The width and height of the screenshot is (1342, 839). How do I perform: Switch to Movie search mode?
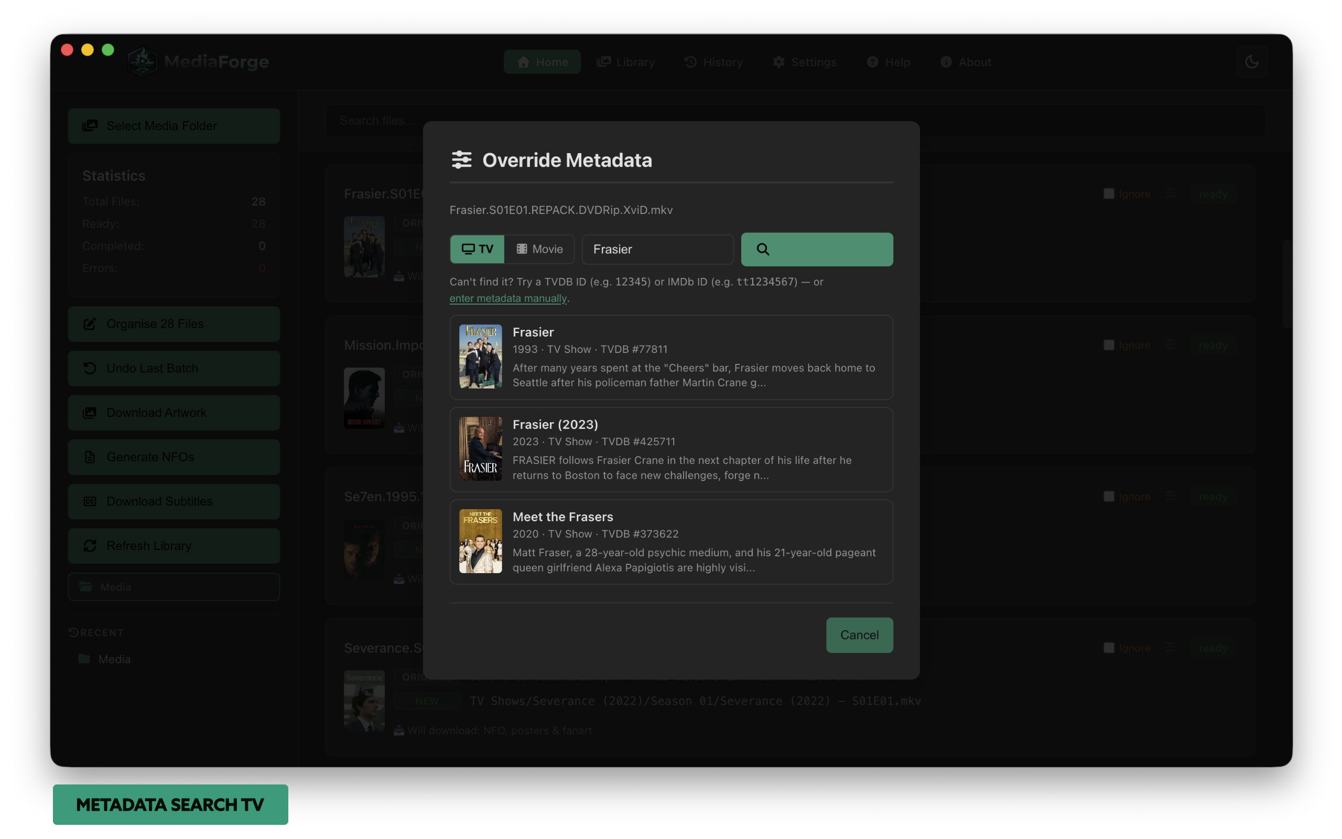(539, 249)
